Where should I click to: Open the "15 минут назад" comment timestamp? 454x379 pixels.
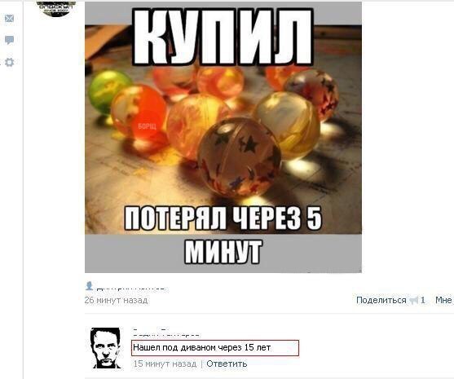tap(165, 364)
